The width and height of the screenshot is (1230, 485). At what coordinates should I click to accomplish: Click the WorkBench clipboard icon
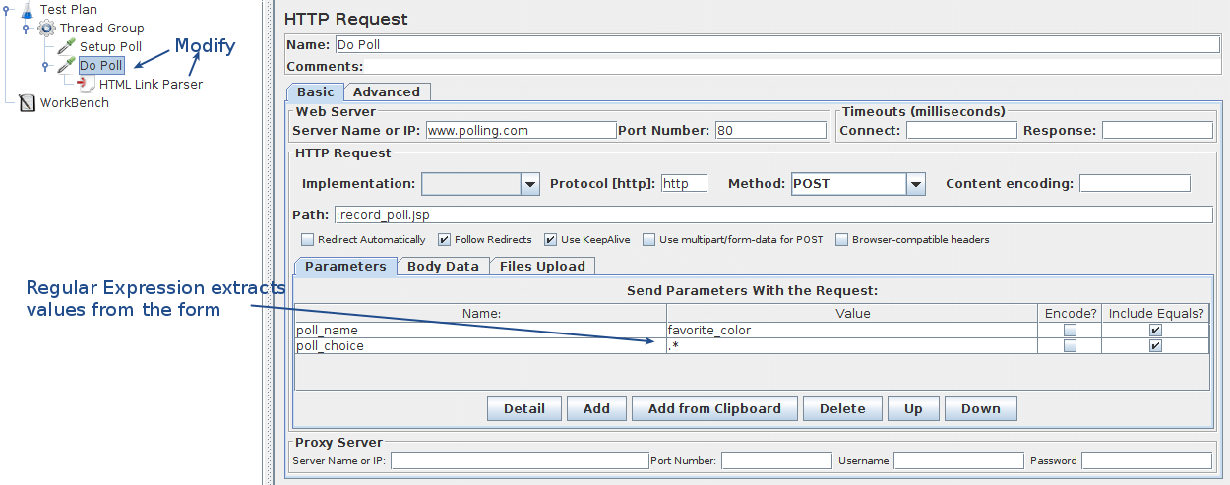click(x=27, y=103)
